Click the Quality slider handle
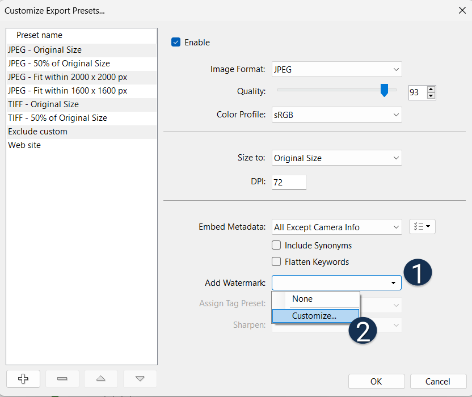 [x=384, y=90]
